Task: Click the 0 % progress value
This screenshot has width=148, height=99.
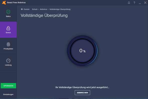Action: coord(82,51)
